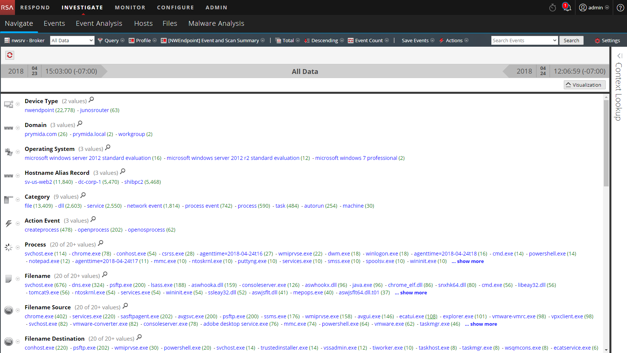Image resolution: width=627 pixels, height=353 pixels.
Task: Click the search icon next to Device Type
Action: (x=91, y=100)
